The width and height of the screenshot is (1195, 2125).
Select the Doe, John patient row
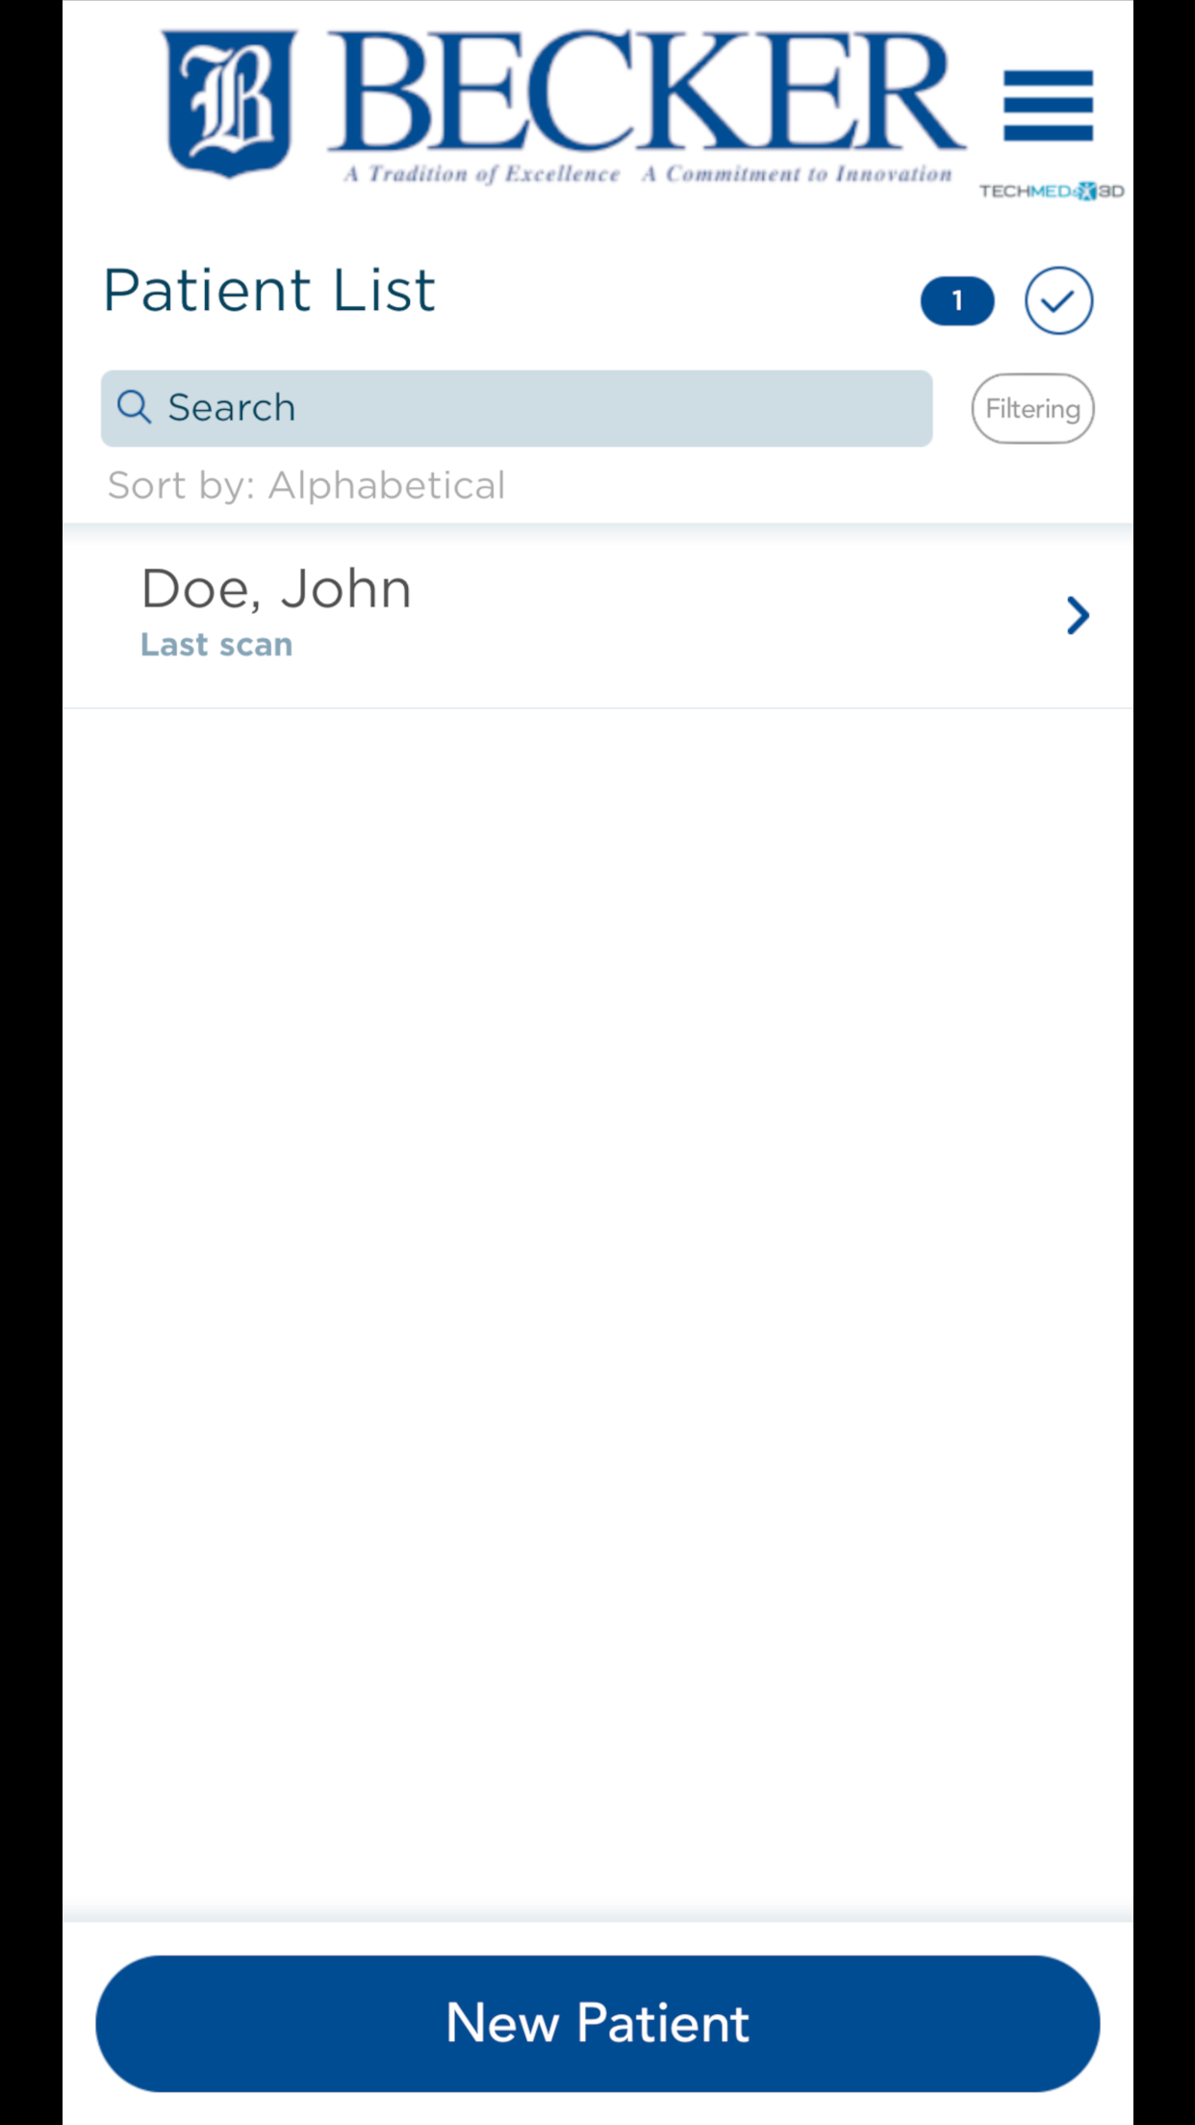[x=597, y=616]
